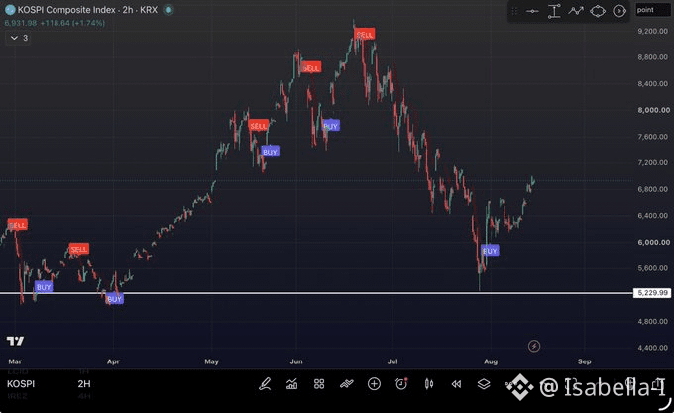Click the 6,000.00 price axis label
The width and height of the screenshot is (674, 413).
click(653, 242)
